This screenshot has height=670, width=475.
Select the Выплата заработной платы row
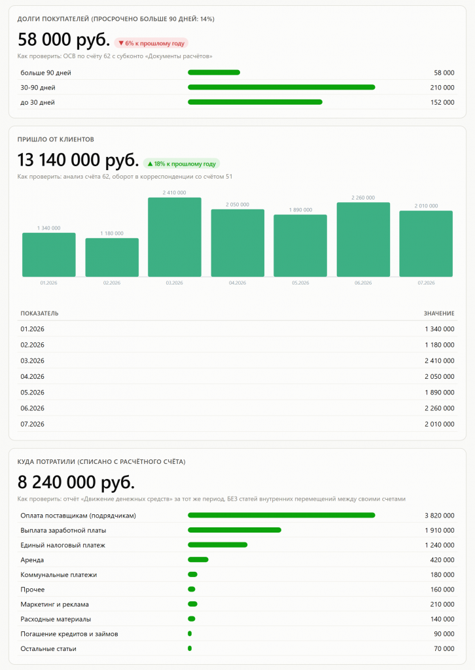pos(237,530)
